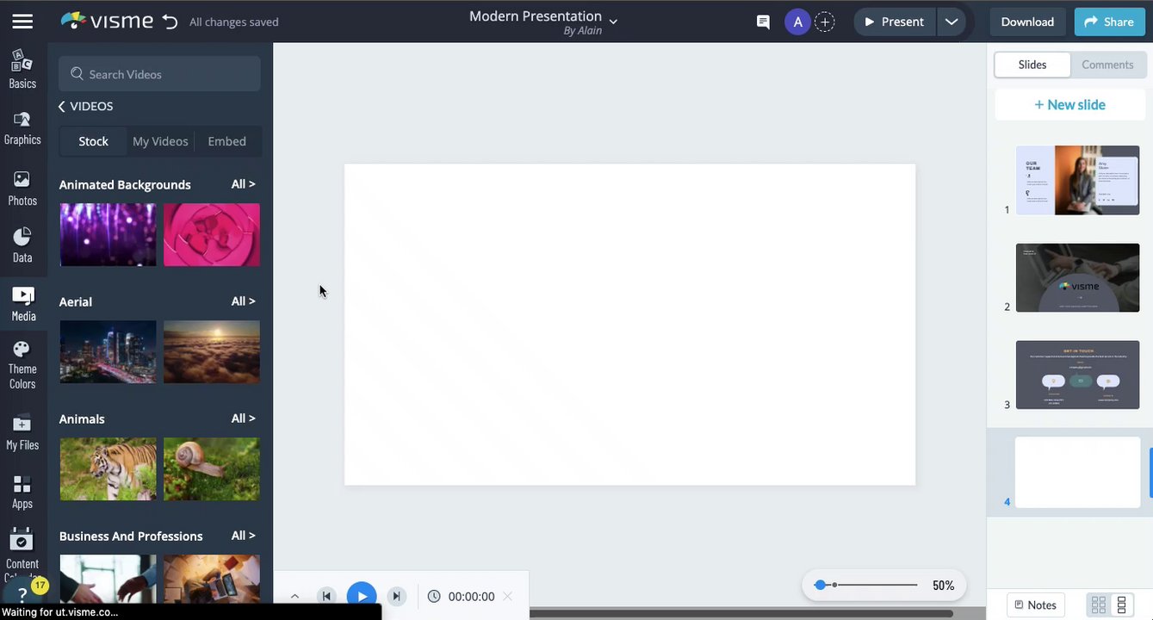
Task: Insert the sunset clouds aerial video
Action: pos(212,351)
